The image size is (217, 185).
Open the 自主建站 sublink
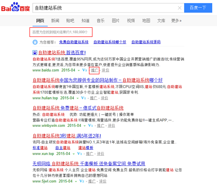pyautogui.click(x=63, y=148)
